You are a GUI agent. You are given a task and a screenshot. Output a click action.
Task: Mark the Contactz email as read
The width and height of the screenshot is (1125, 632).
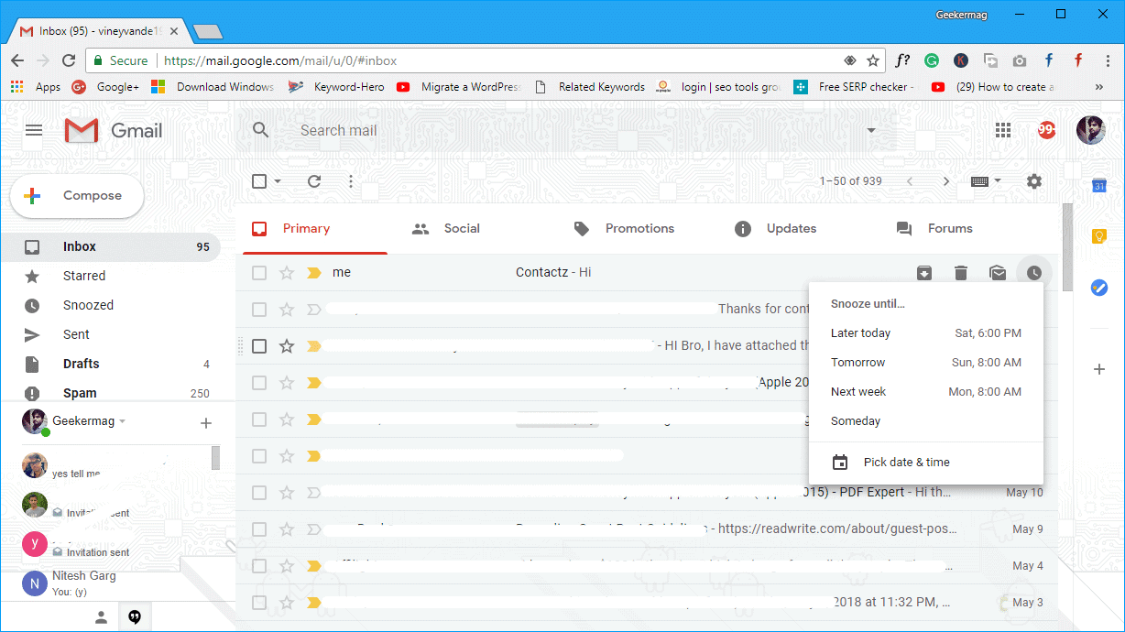998,272
